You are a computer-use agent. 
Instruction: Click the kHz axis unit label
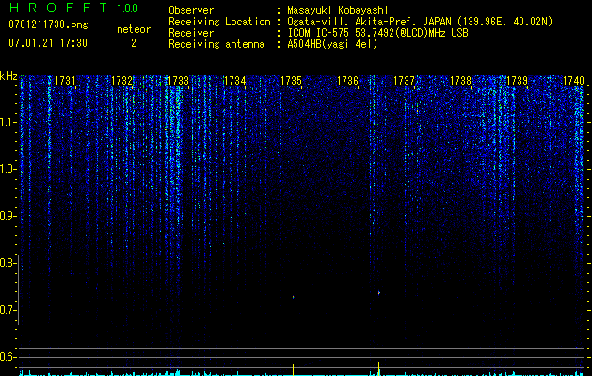click(8, 76)
